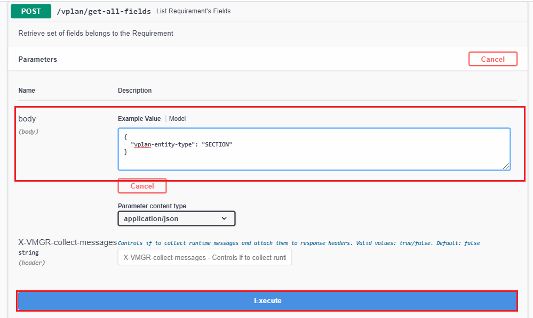This screenshot has width=533, height=318.
Task: Click the X-VMGR-collect-messages parameter label
Action: click(x=67, y=242)
